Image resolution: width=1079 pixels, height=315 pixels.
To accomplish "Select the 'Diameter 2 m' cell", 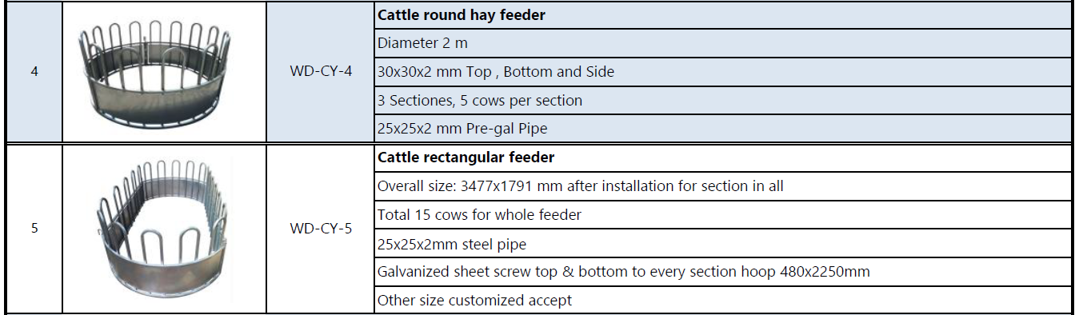I will [x=723, y=43].
